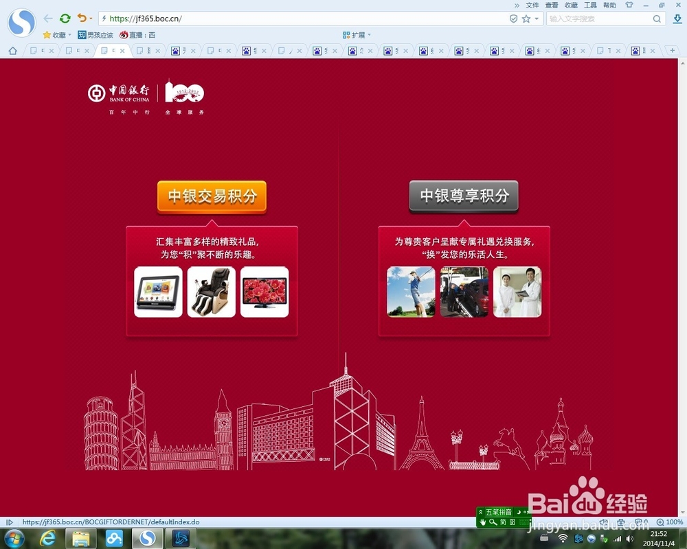Open the 扩展 extensions dropdown
The width and height of the screenshot is (687, 549).
point(355,34)
